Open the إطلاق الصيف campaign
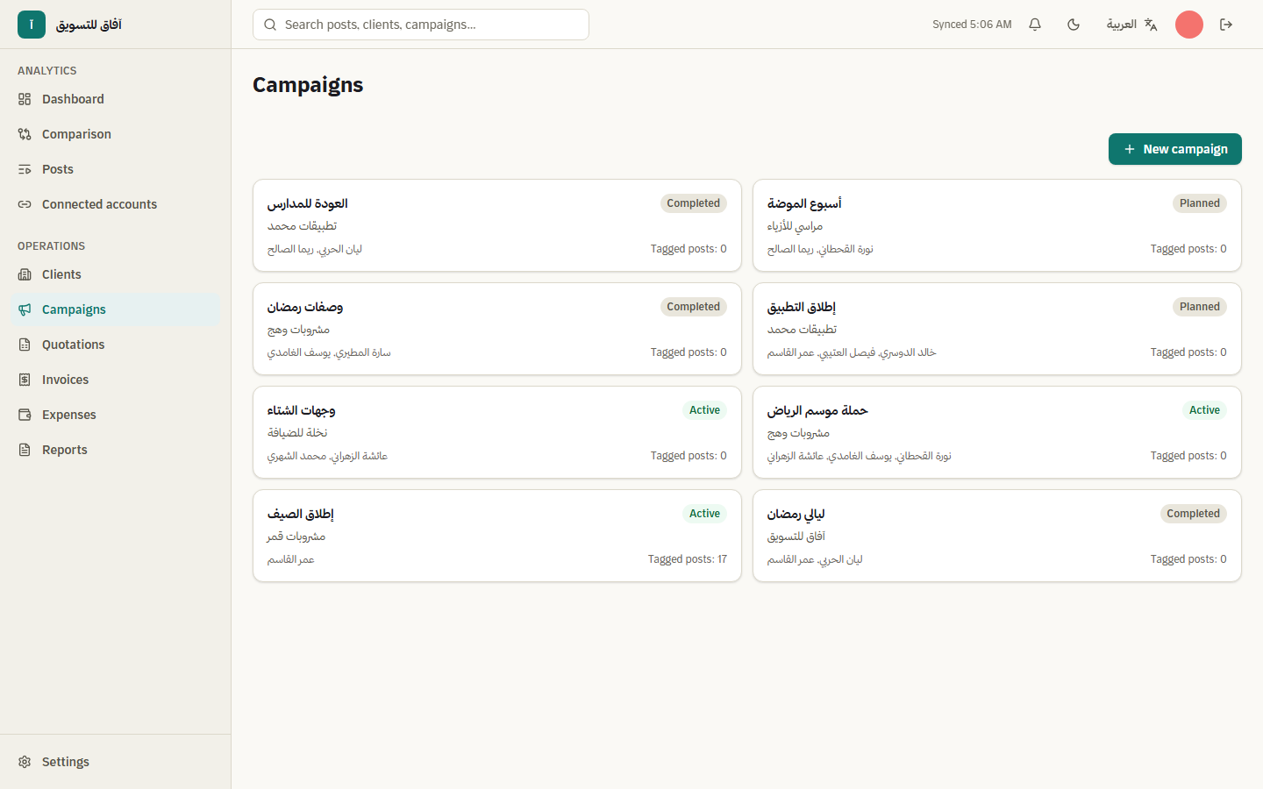The width and height of the screenshot is (1263, 789). [x=497, y=536]
